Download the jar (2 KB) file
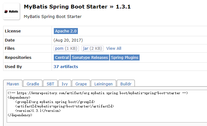Screen dimensions: 207x126 [92, 48]
